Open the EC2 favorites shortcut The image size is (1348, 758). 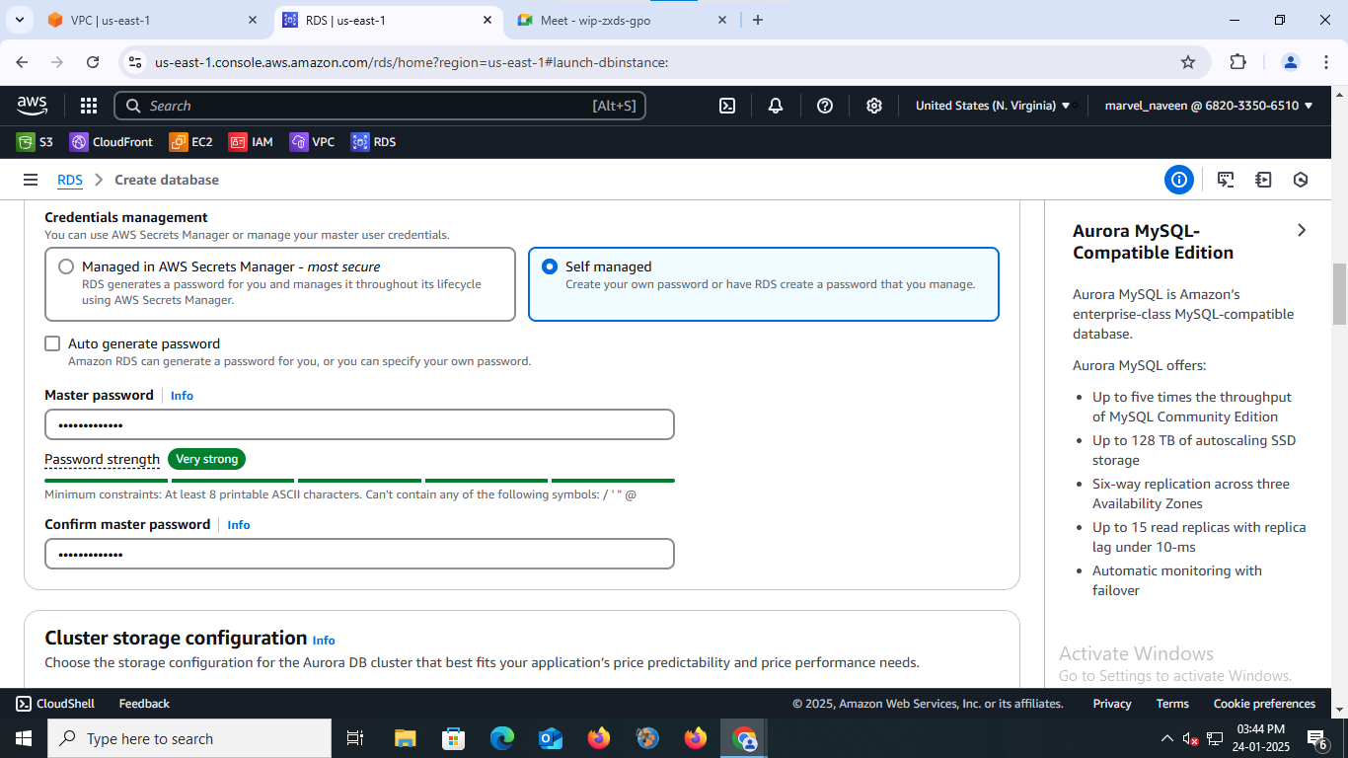[x=191, y=142]
